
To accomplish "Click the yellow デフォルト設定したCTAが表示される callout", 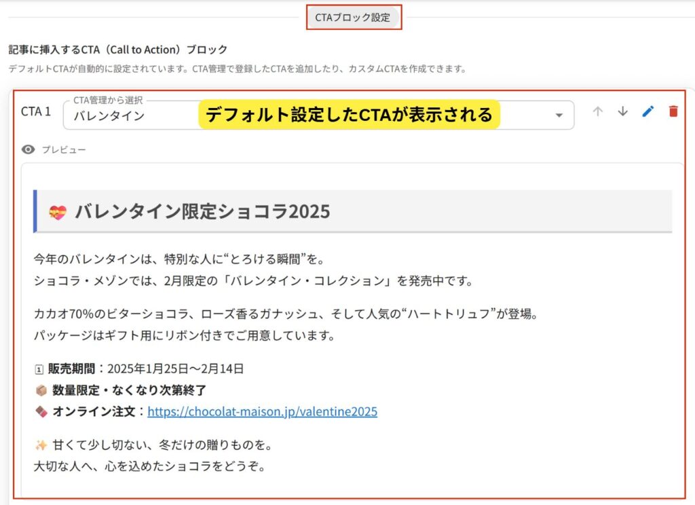I will click(349, 115).
